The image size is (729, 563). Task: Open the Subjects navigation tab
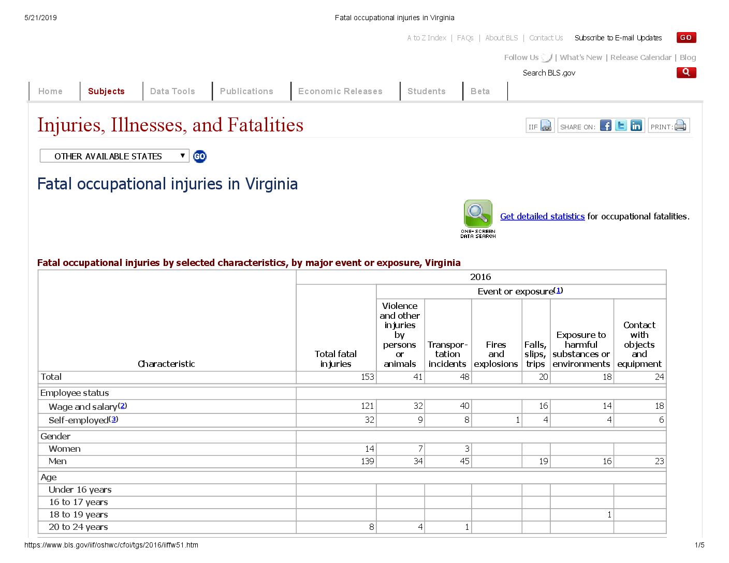(x=106, y=91)
